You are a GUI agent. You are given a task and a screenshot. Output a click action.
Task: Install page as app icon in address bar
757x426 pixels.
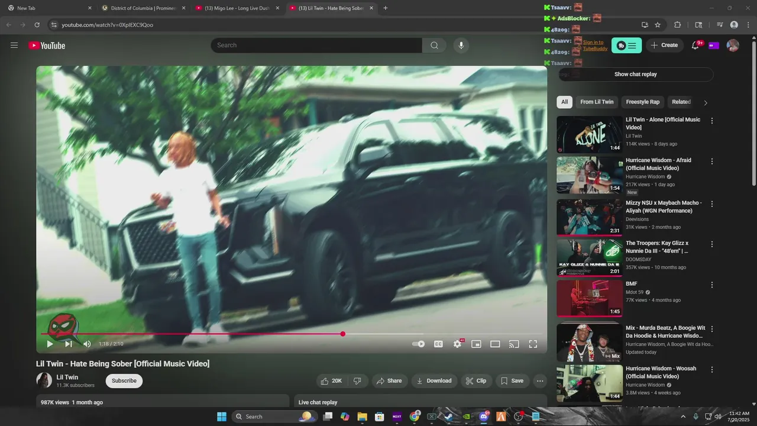click(645, 25)
